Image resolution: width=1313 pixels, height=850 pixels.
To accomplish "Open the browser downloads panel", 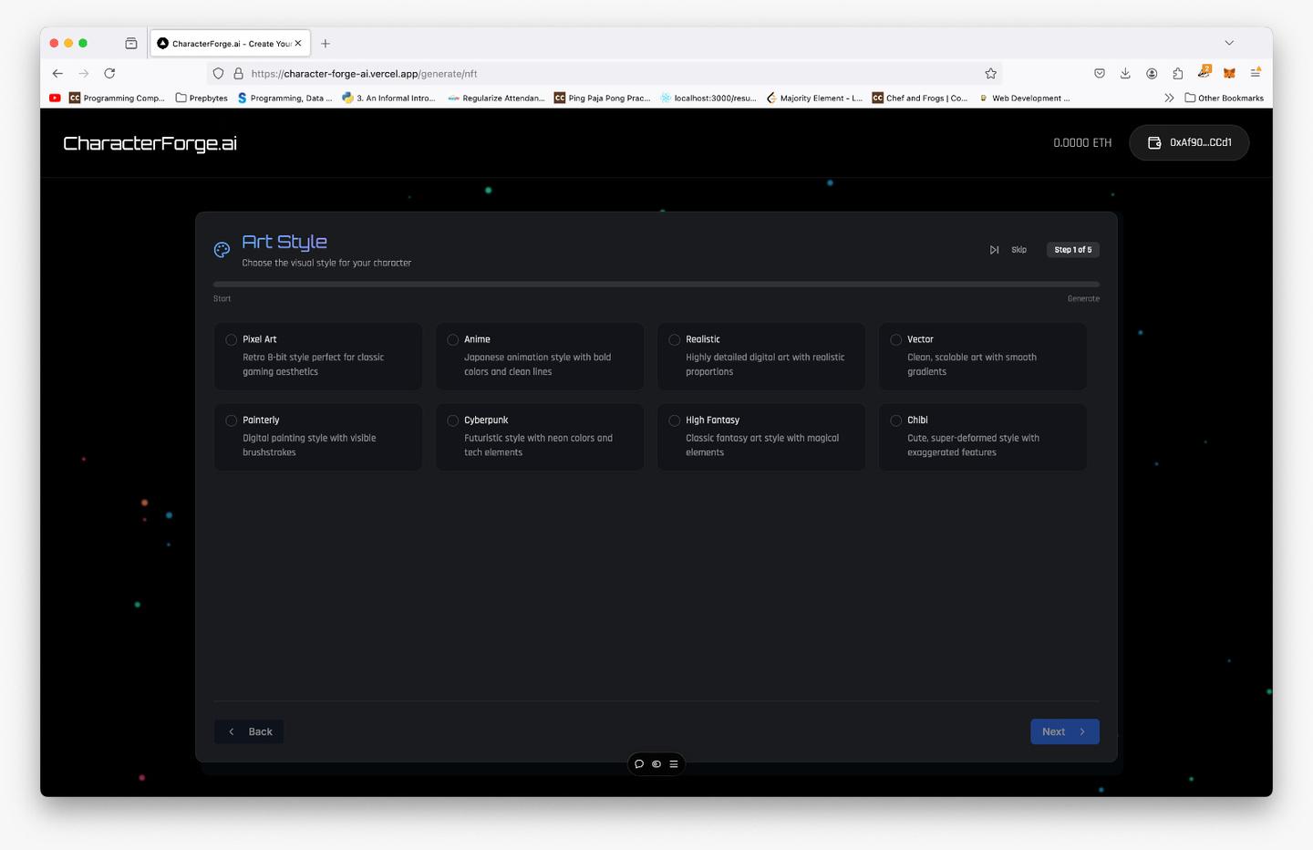I will click(1125, 74).
